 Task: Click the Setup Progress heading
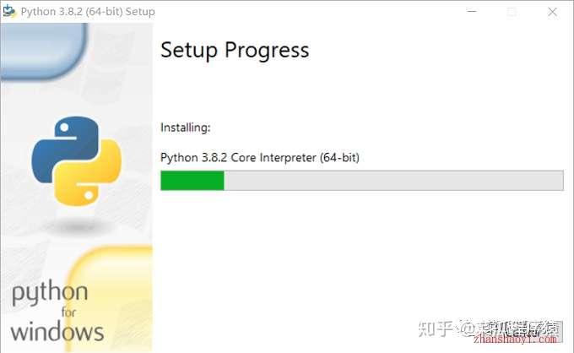(x=235, y=50)
